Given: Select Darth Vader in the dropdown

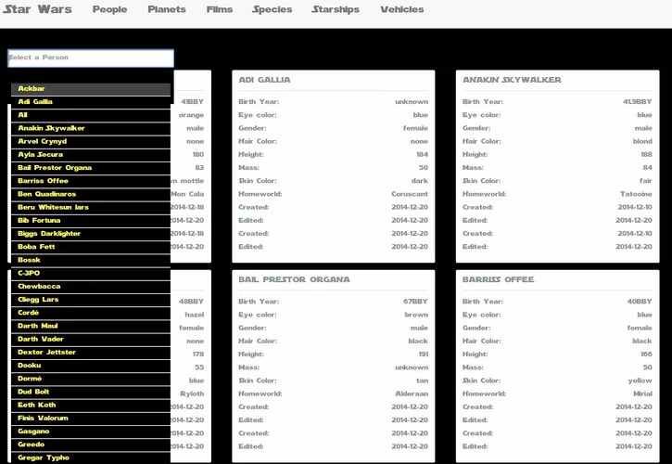Looking at the screenshot, I should [x=91, y=339].
